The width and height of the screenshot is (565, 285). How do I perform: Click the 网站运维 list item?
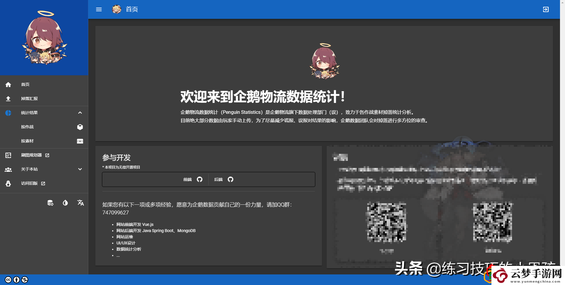click(x=125, y=237)
